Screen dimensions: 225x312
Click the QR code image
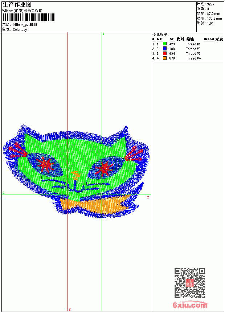click(x=189, y=283)
